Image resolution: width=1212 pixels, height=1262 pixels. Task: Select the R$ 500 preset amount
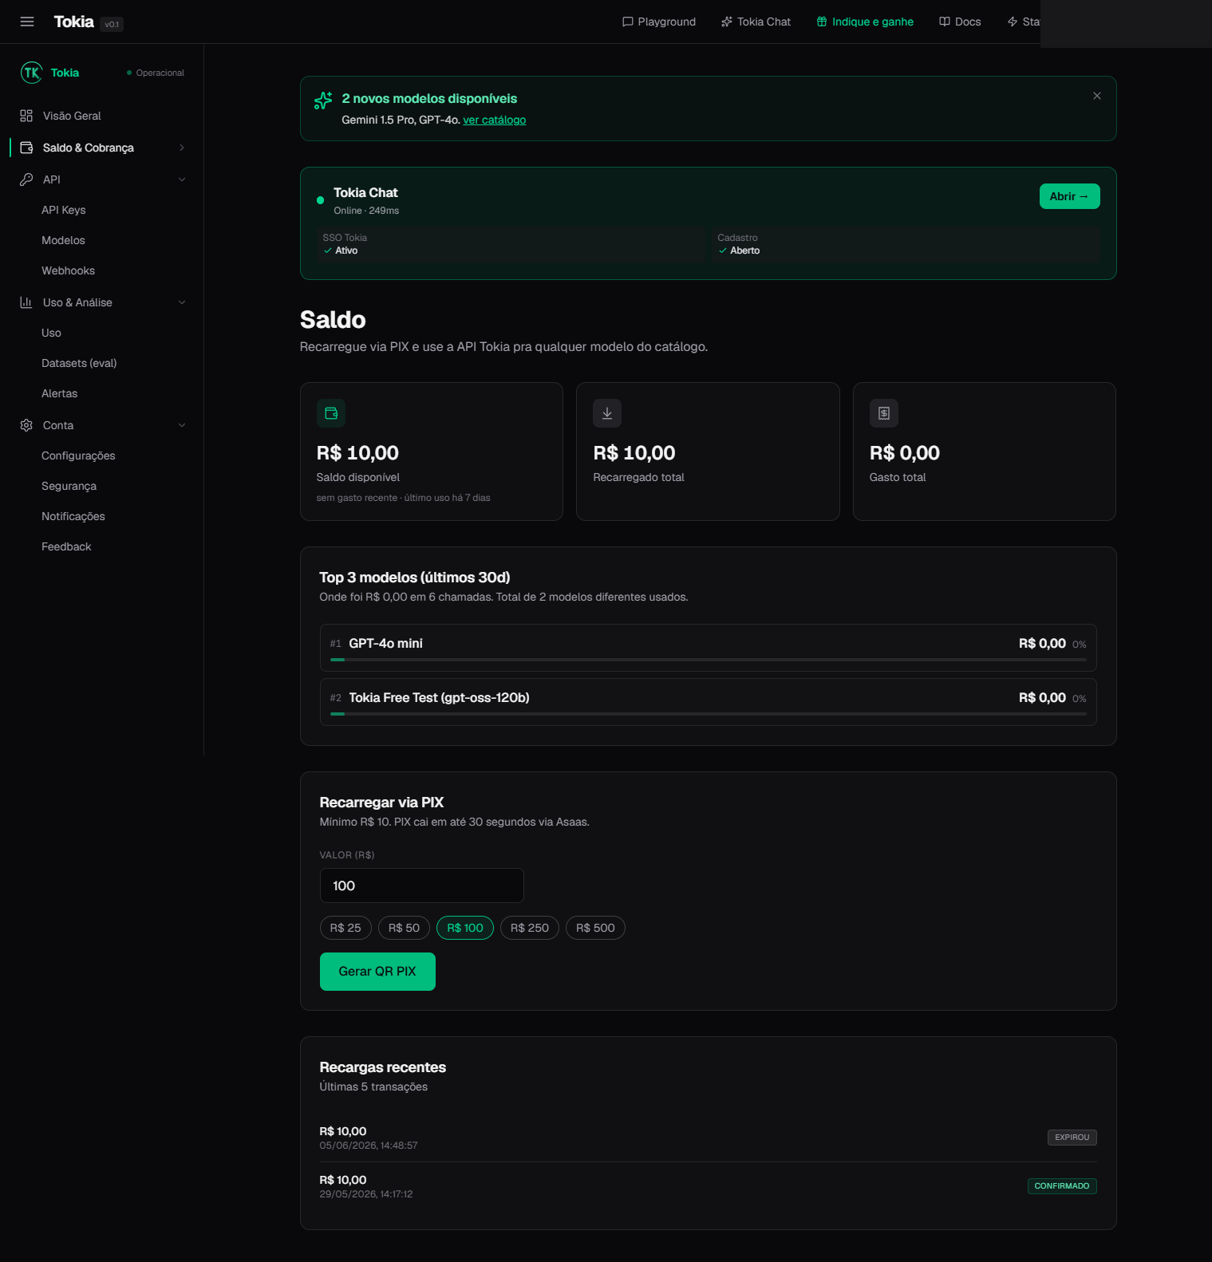595,928
